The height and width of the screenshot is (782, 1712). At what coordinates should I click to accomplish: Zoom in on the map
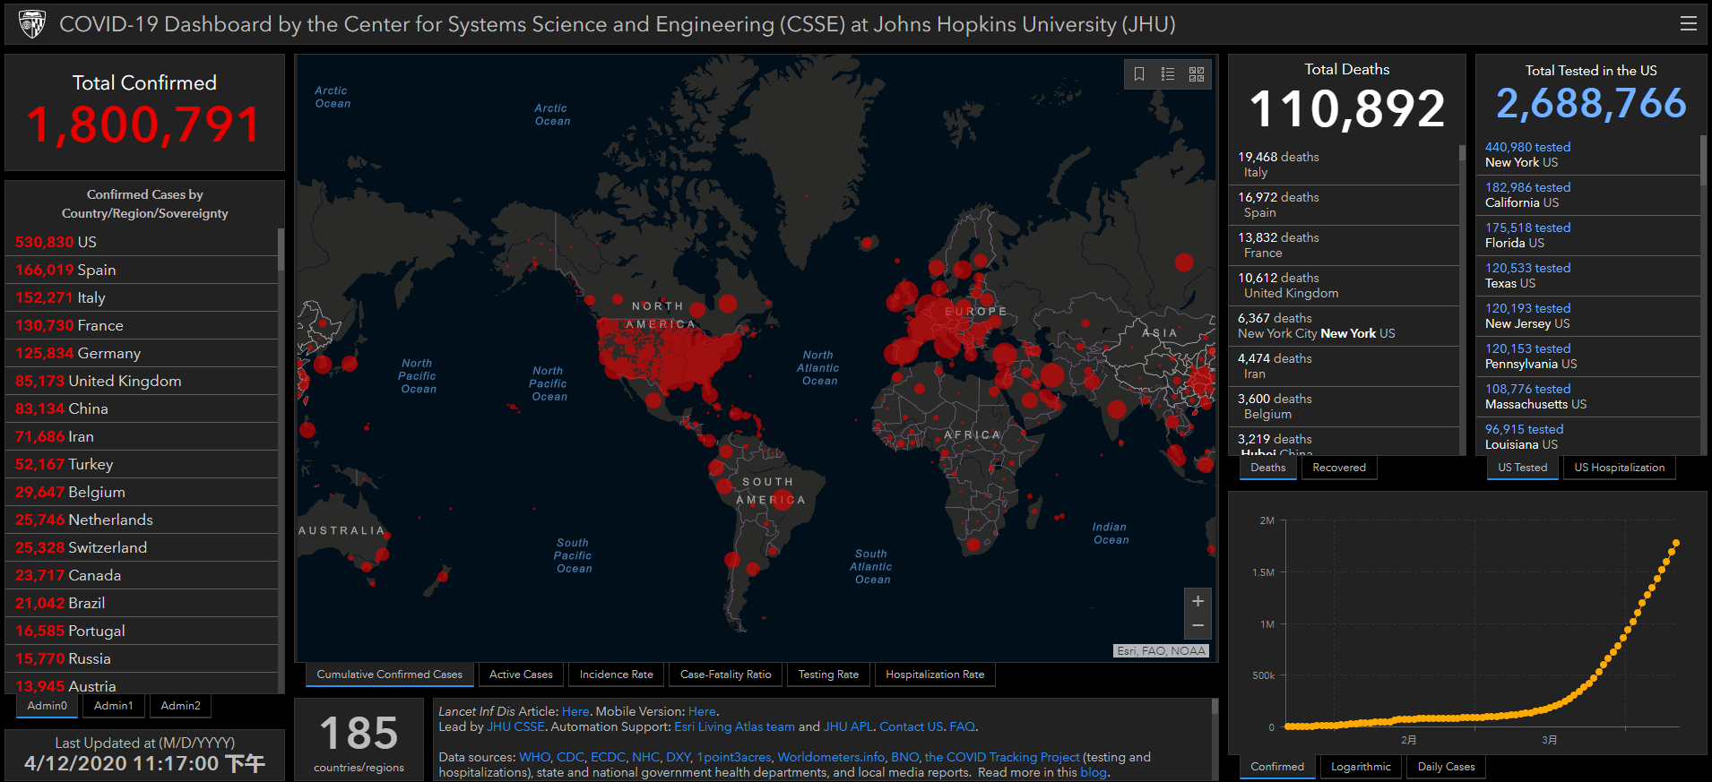(1198, 601)
